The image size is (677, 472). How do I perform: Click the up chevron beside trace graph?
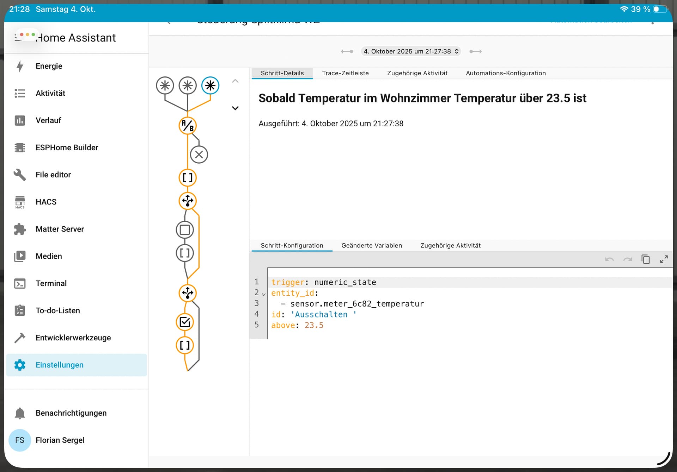pyautogui.click(x=235, y=81)
